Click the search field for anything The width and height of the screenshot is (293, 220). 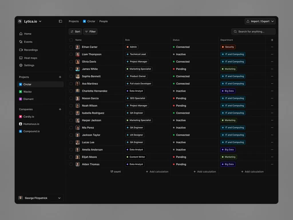click(x=253, y=32)
